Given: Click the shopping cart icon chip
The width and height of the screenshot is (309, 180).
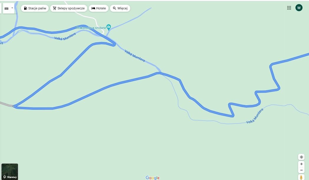Looking at the screenshot, I should click(55, 8).
